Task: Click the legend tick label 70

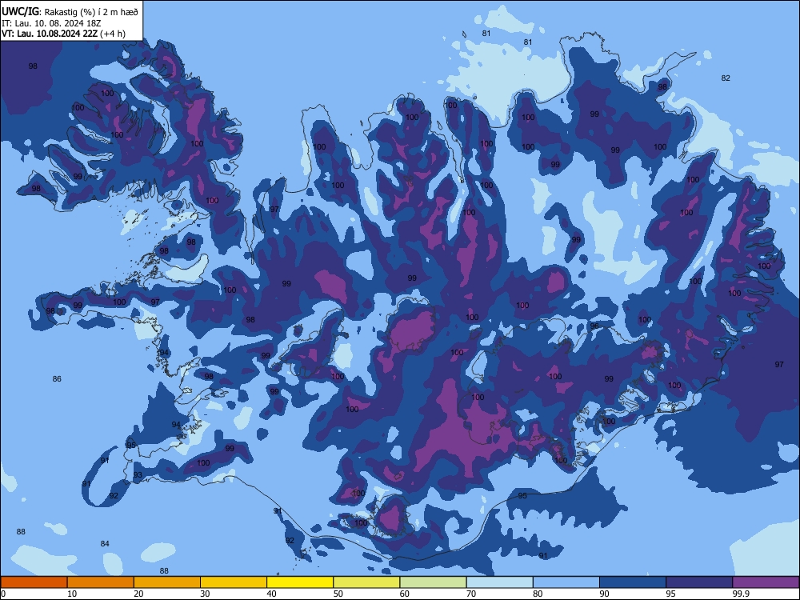Action: point(471,594)
